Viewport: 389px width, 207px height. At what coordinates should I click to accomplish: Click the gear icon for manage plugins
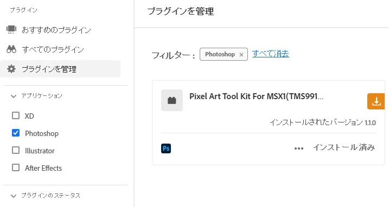tap(11, 69)
